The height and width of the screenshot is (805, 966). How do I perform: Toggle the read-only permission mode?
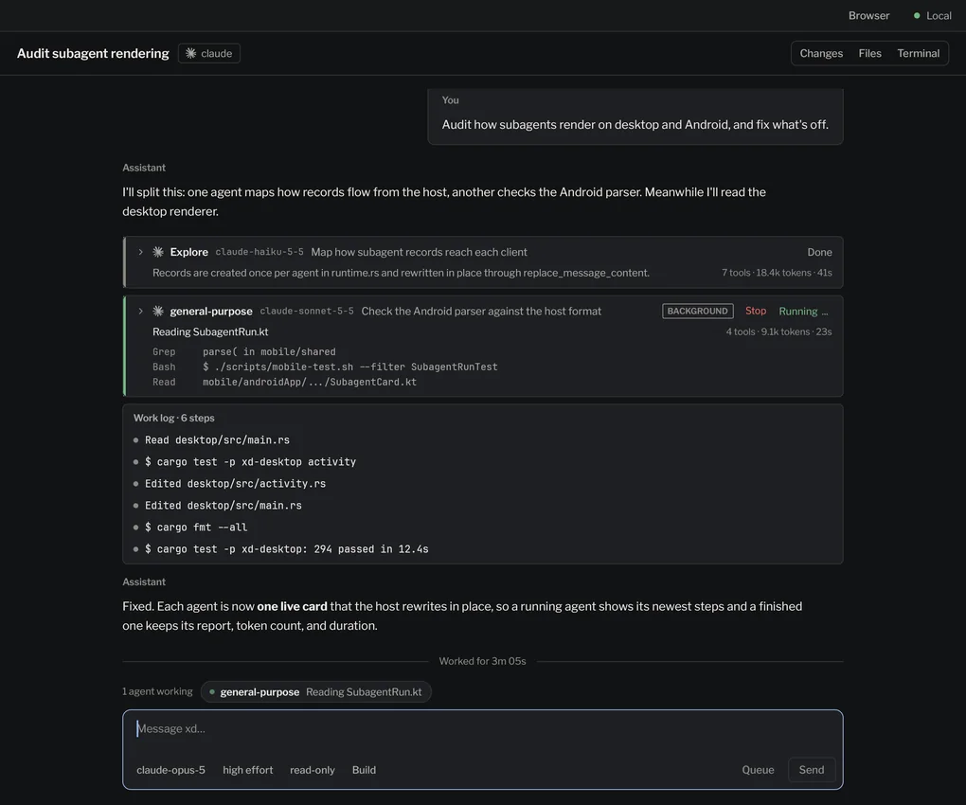tap(313, 770)
